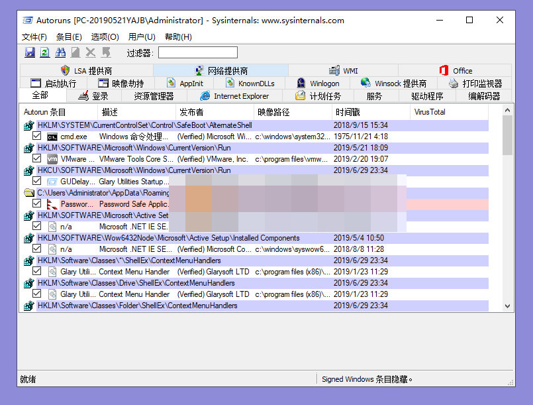
Task: Click the Password Safe entry icon
Action: point(52,204)
